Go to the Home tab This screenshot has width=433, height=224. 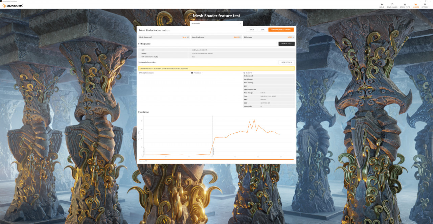pos(382,5)
